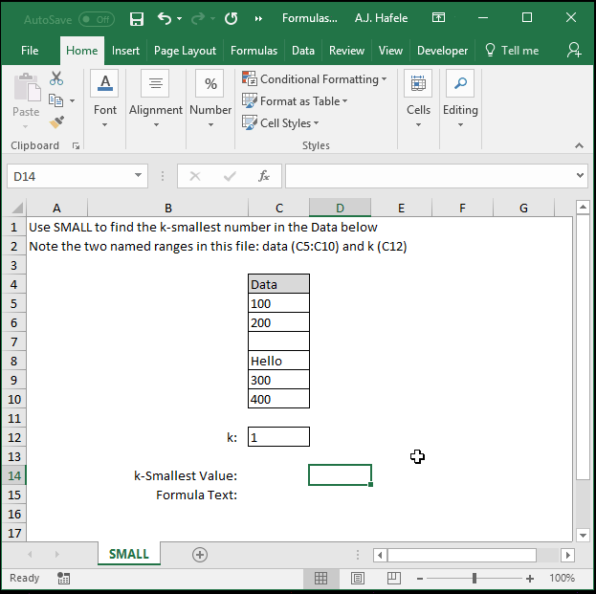Click the cell with value 300

point(278,380)
